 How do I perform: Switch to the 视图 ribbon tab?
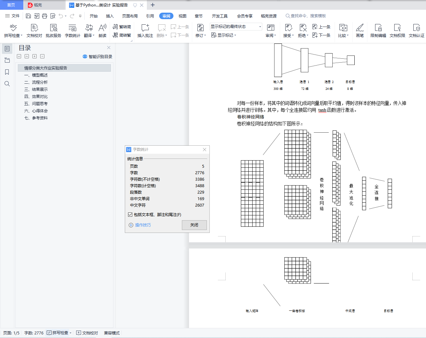pos(183,16)
